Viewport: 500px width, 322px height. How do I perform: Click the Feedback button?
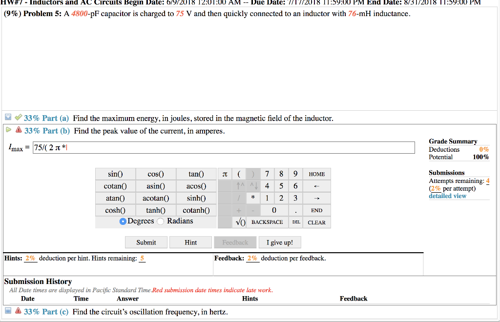(x=235, y=242)
